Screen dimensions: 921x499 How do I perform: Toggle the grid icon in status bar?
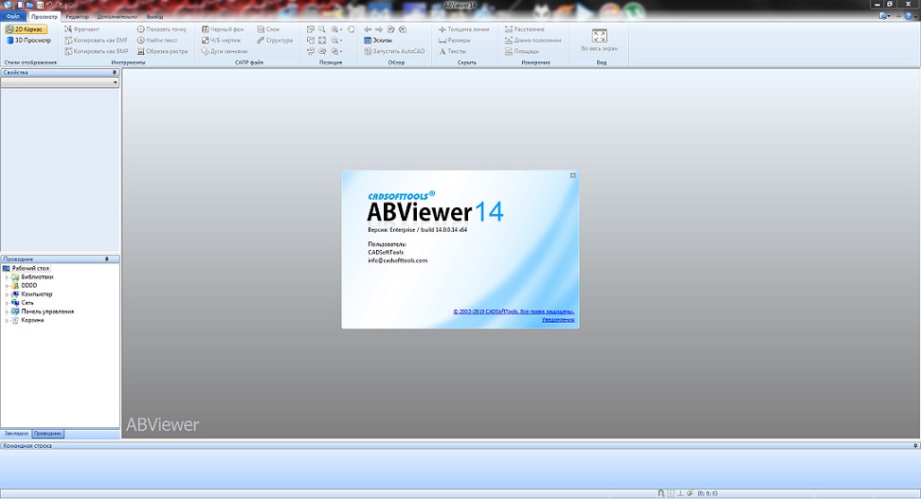click(x=671, y=493)
